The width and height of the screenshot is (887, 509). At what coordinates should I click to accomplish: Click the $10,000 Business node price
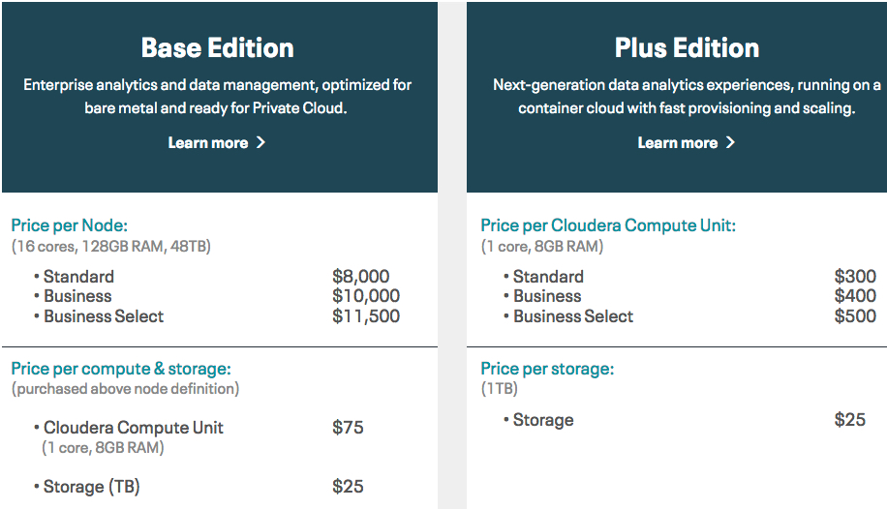pos(365,296)
